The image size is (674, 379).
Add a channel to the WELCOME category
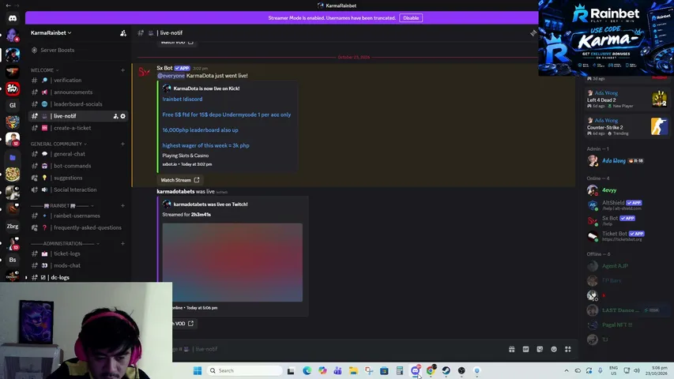tap(122, 70)
